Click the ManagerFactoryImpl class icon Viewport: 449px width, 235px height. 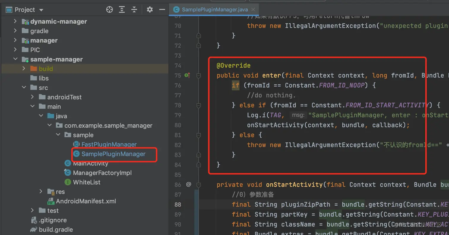[x=68, y=173]
